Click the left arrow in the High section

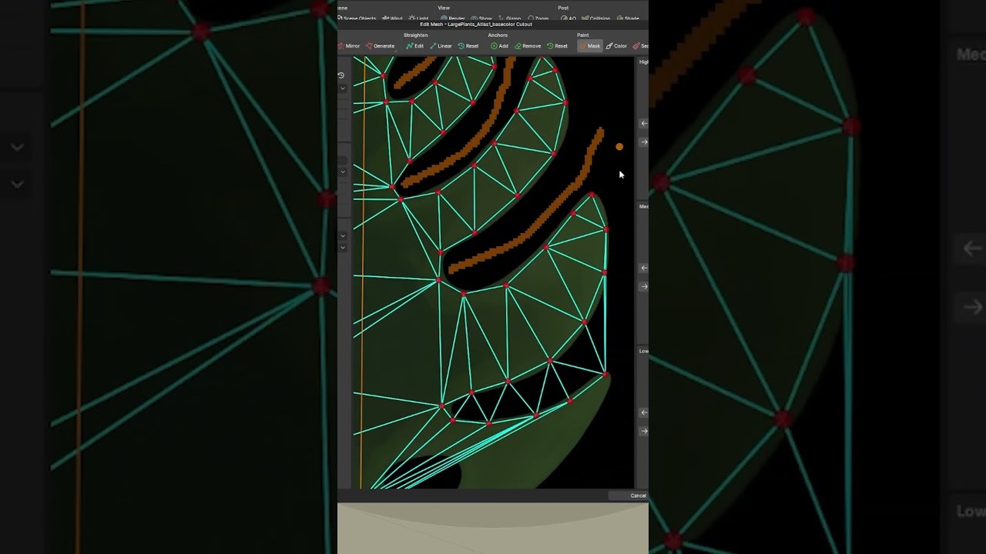click(644, 123)
